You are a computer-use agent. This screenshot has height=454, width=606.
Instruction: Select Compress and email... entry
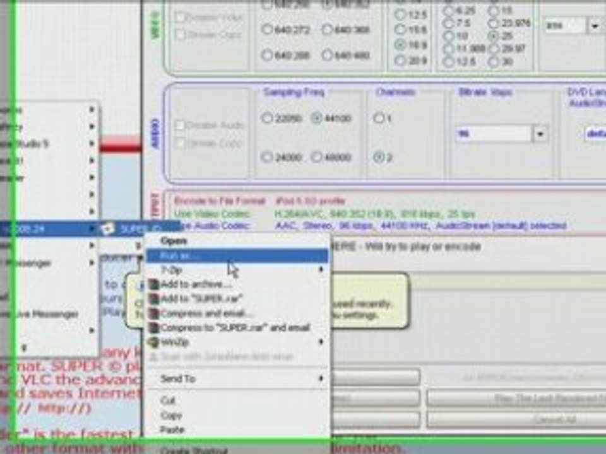coord(237,313)
